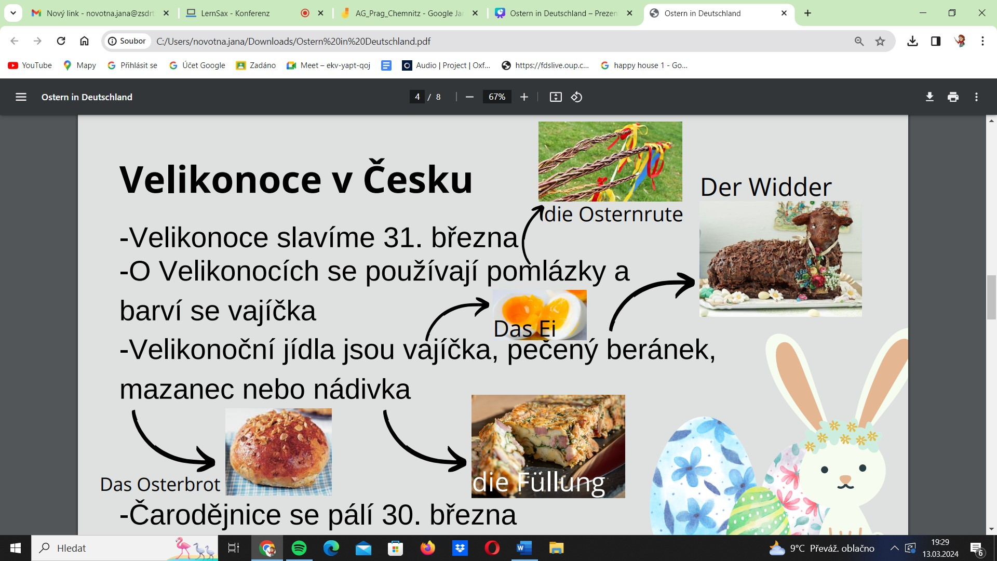
Task: Click the fit to page icon
Action: coord(556,97)
